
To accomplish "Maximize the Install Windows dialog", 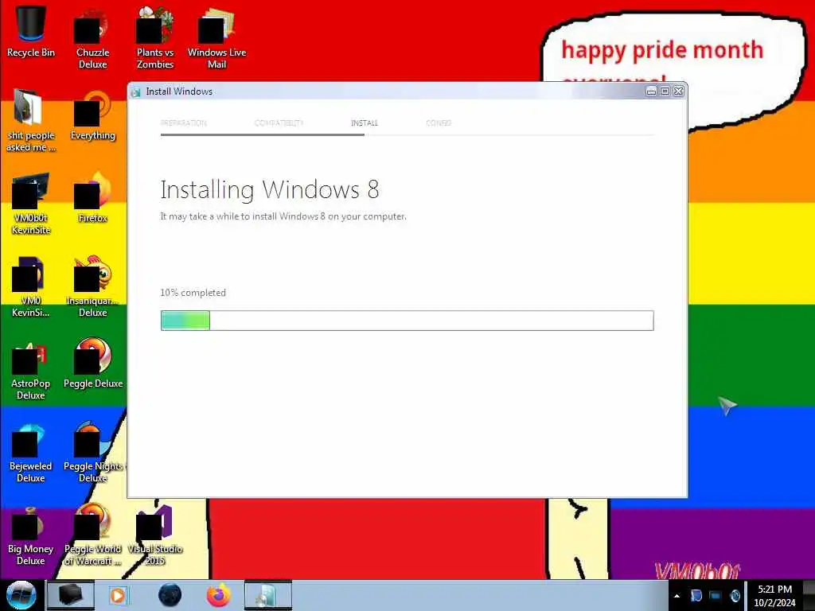I will pos(665,91).
